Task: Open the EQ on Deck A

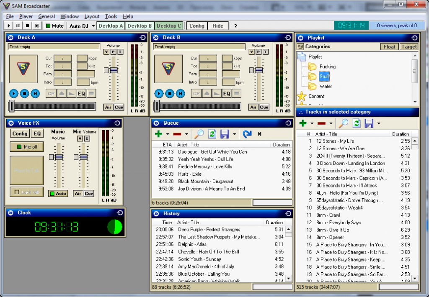Action: click(x=82, y=93)
